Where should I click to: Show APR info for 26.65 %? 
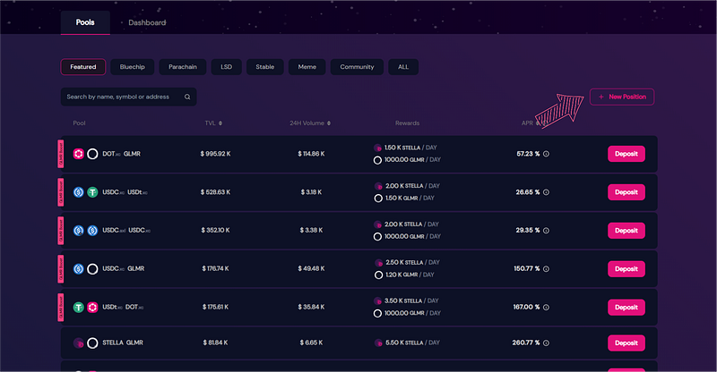[x=546, y=192]
